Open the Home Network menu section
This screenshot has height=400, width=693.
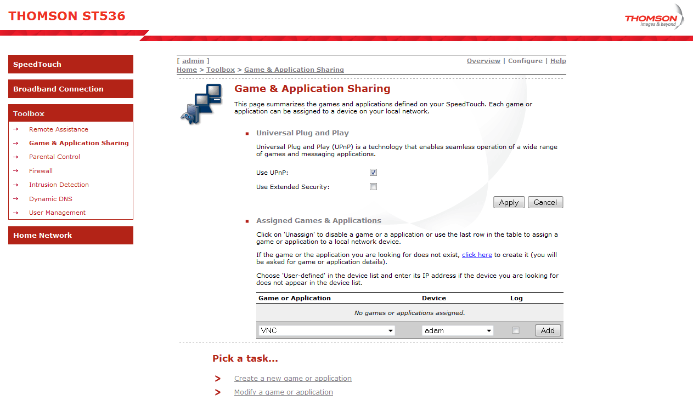click(71, 235)
